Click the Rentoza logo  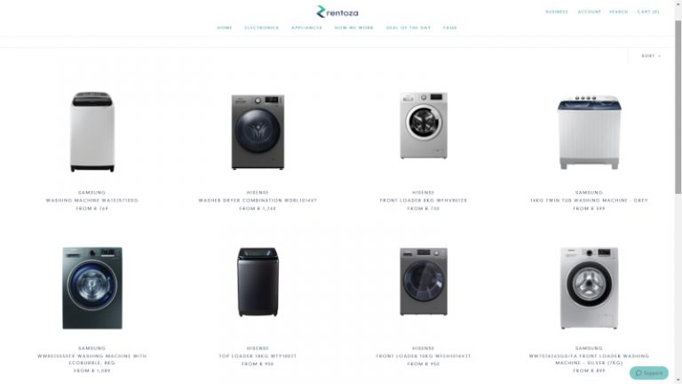(337, 12)
